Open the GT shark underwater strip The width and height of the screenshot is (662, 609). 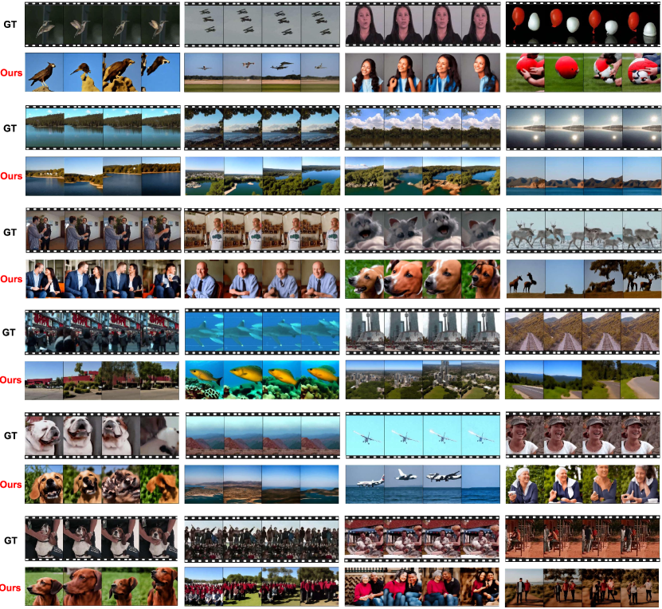pos(262,332)
